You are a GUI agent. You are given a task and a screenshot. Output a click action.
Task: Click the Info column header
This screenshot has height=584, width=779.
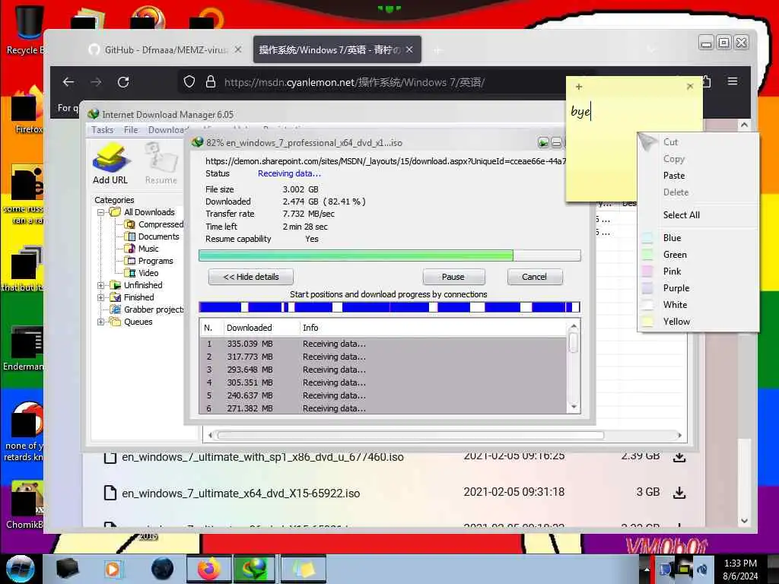[x=433, y=328]
